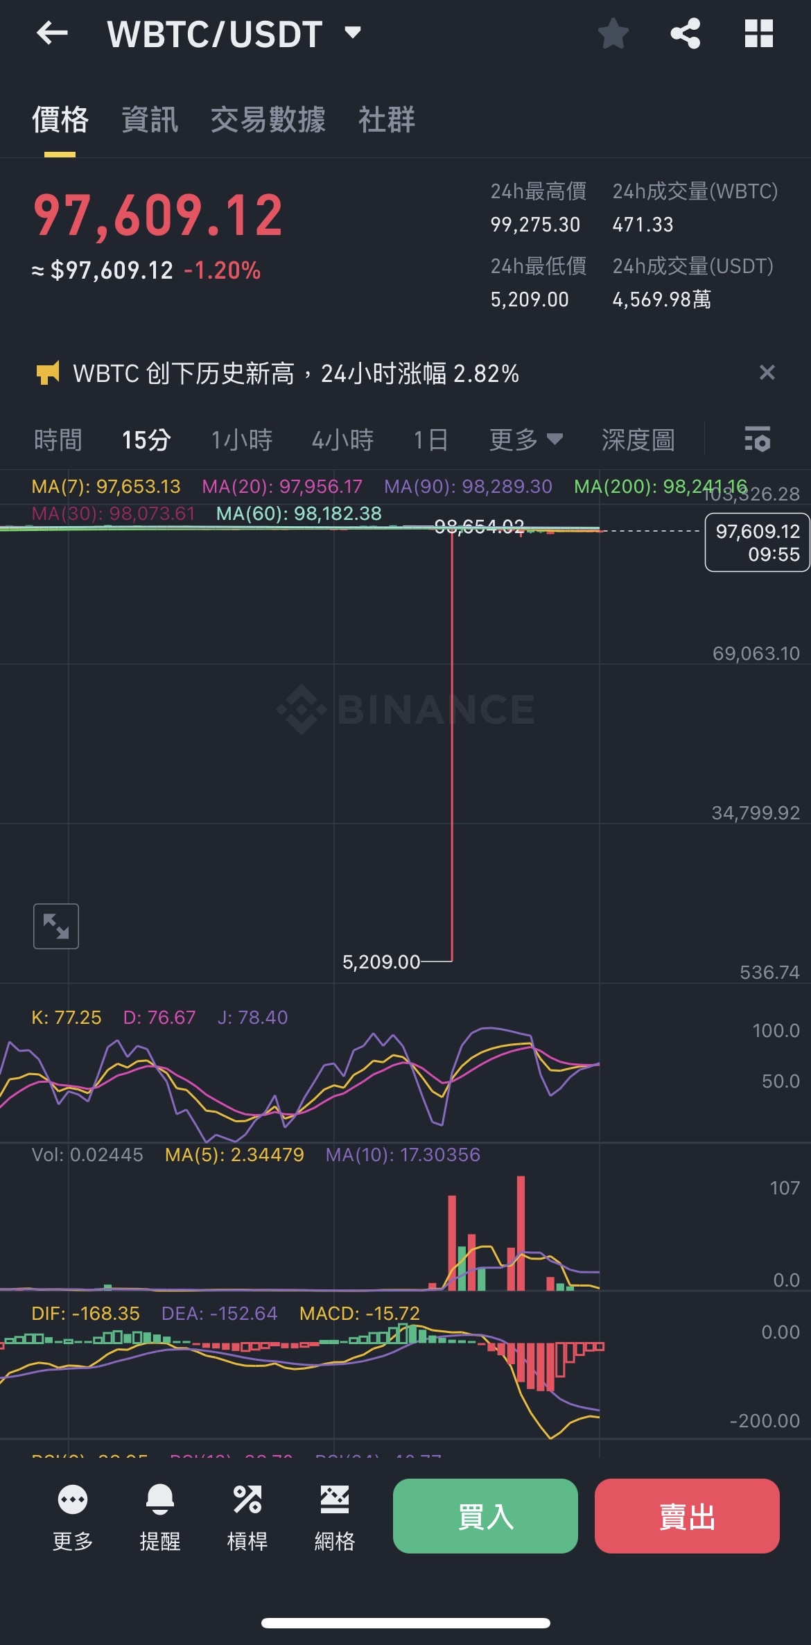Open 槓桿 margin trading
811x1645 pixels.
pyautogui.click(x=247, y=1518)
